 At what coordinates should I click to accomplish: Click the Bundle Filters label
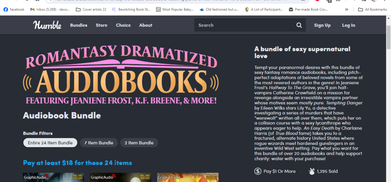coord(38,133)
